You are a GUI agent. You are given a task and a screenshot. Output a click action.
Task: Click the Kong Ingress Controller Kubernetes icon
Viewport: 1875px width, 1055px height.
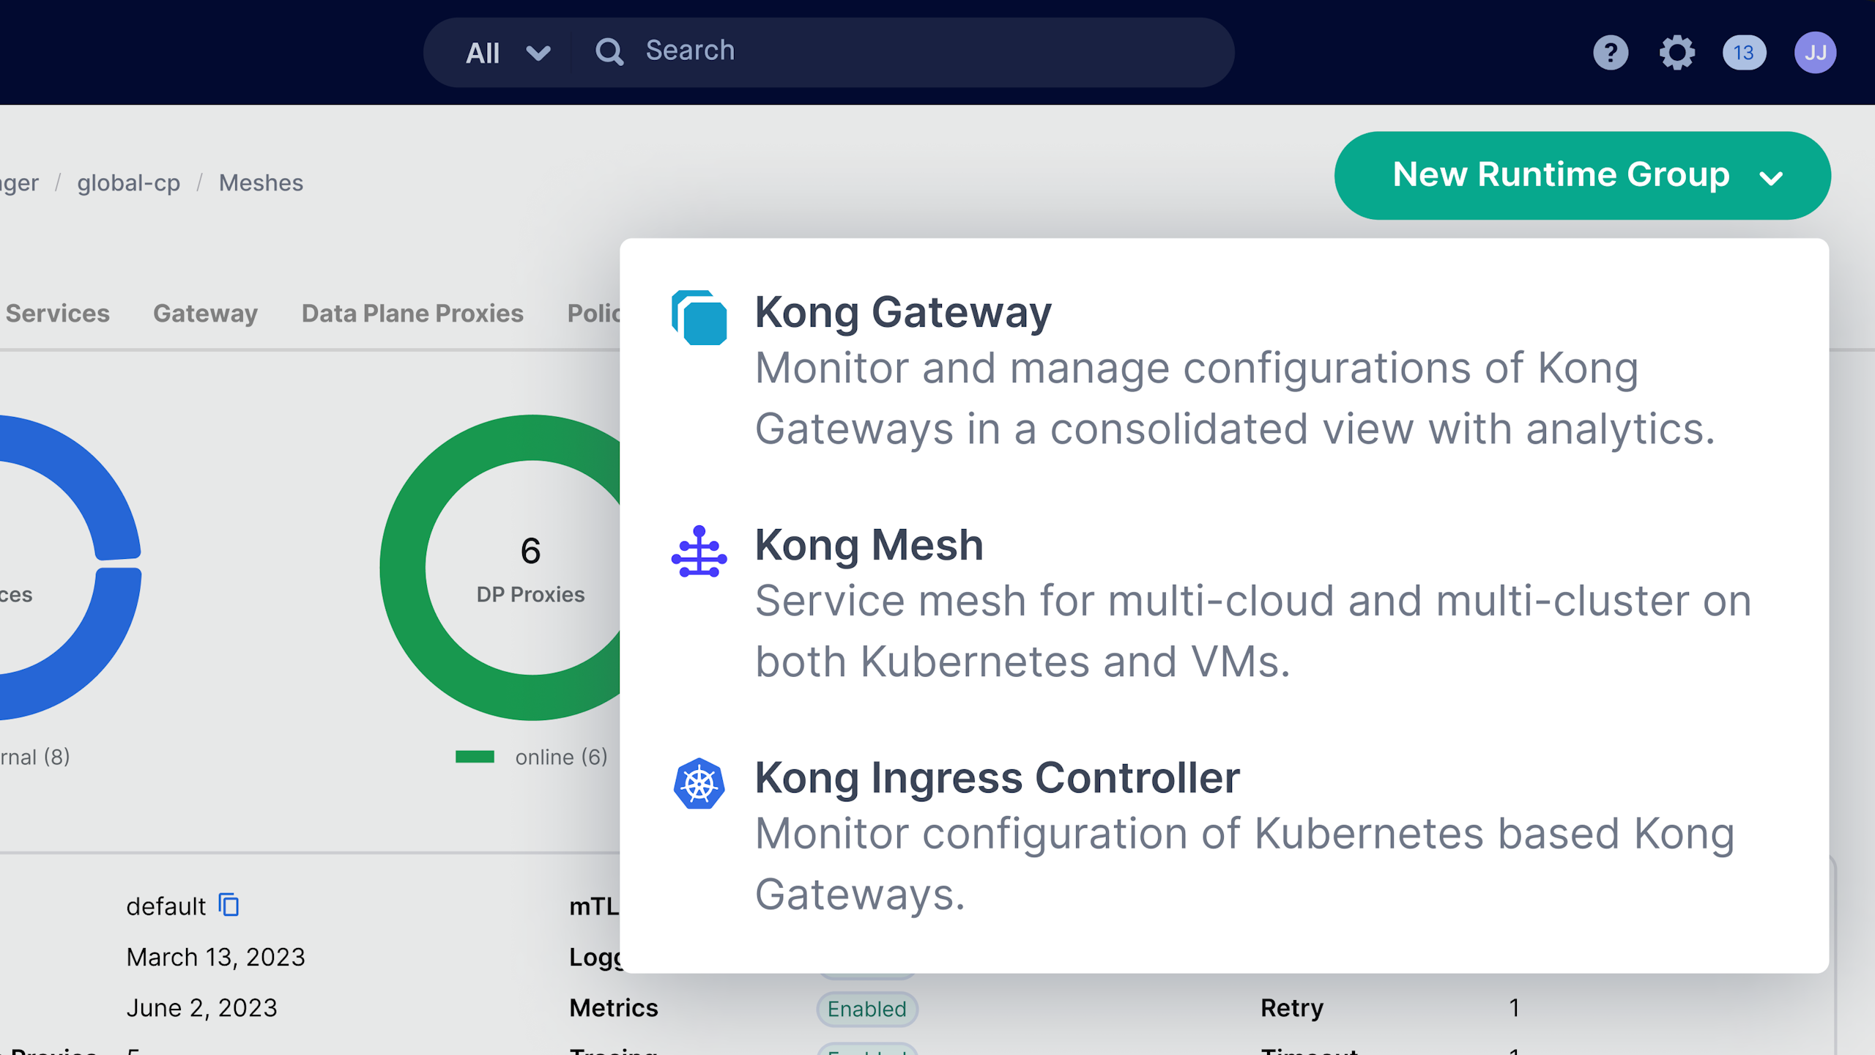point(699,783)
